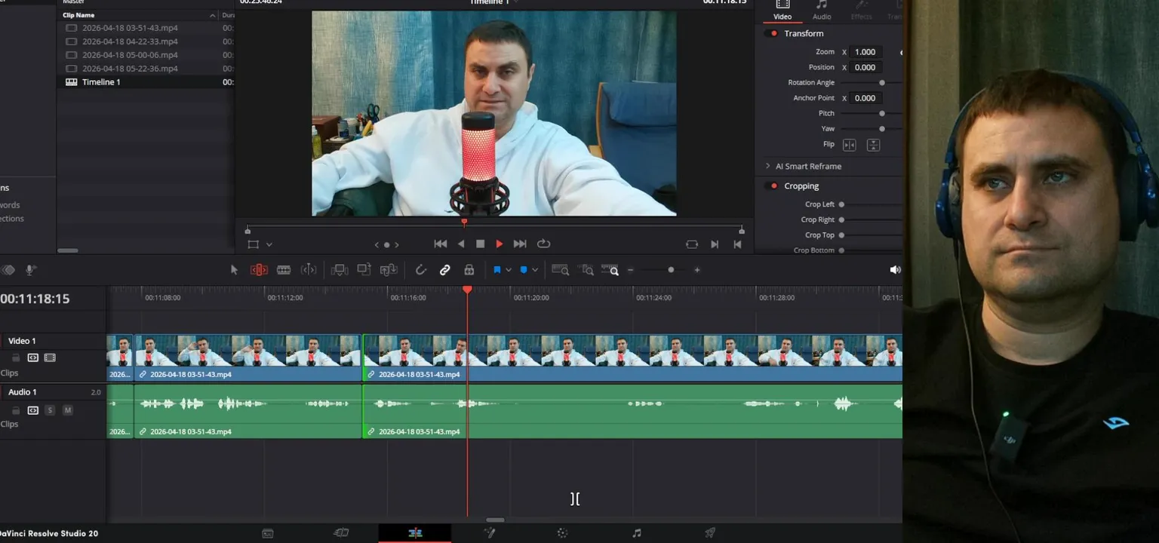
Task: Adjust the Rotation Angle slider
Action: point(881,83)
